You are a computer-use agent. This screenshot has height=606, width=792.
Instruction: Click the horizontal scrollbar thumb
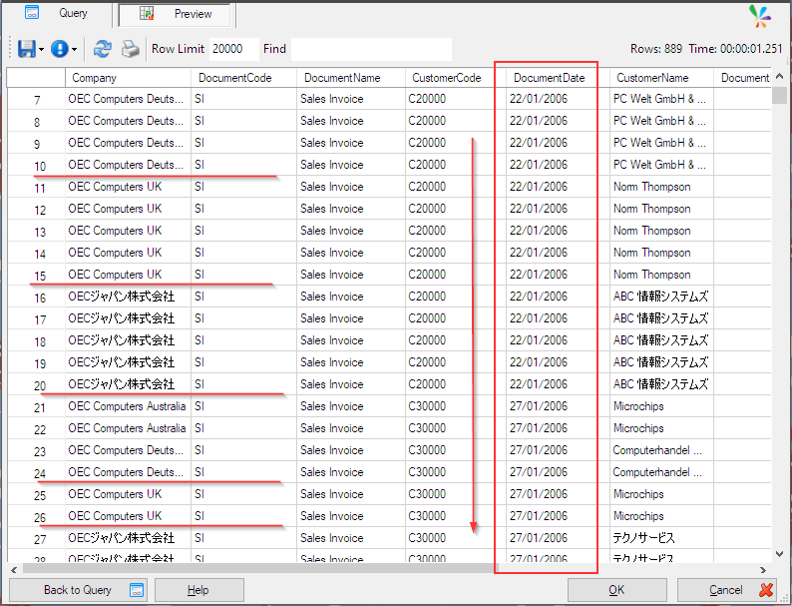(260, 569)
